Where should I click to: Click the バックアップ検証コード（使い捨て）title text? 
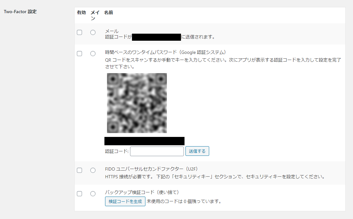point(142,192)
